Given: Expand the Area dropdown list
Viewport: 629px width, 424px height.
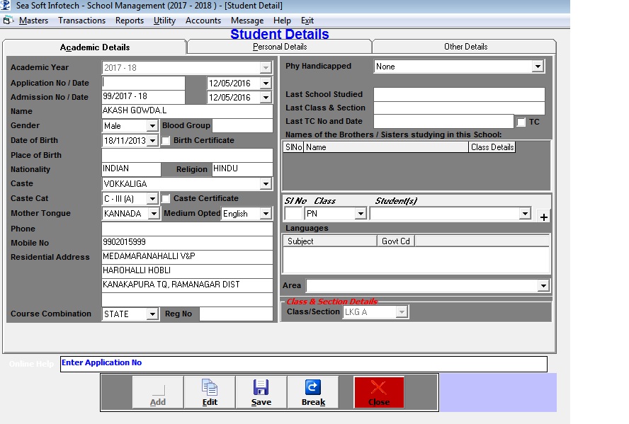Looking at the screenshot, I should coord(543,286).
